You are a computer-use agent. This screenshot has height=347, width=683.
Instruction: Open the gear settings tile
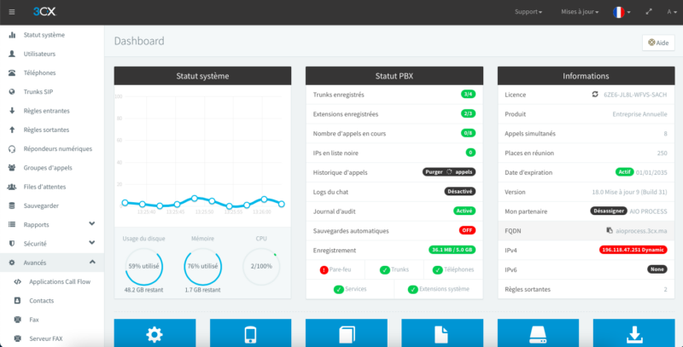coord(155,333)
